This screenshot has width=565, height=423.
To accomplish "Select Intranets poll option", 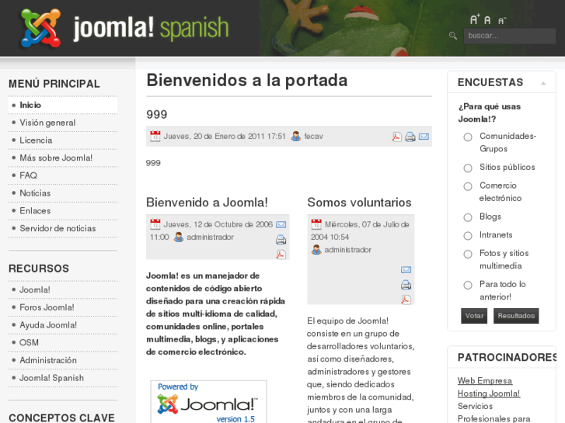I will (x=468, y=236).
